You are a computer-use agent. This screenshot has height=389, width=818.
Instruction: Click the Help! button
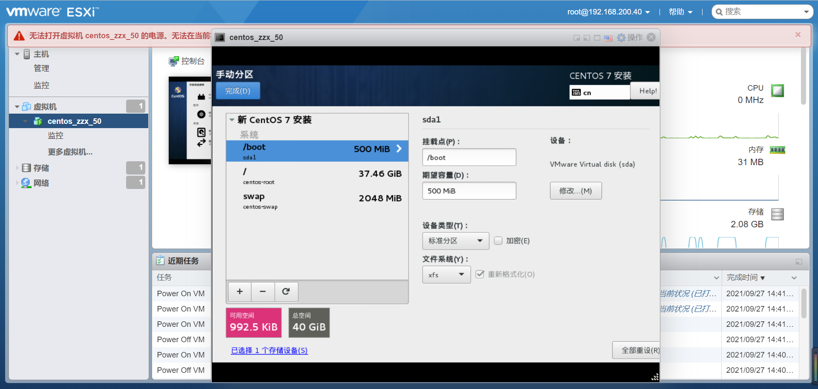click(x=645, y=91)
